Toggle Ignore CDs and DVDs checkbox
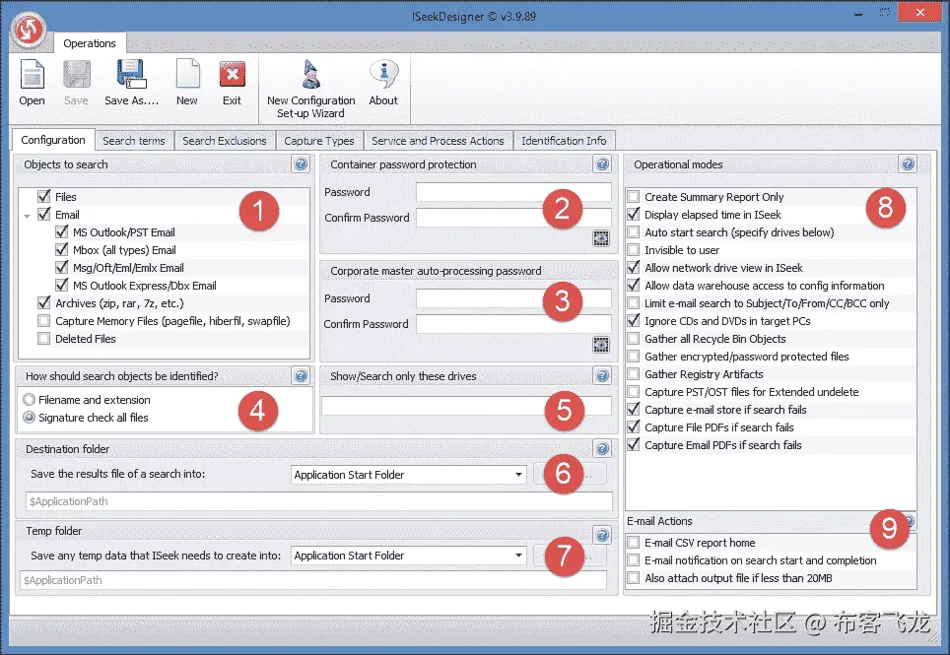950x655 pixels. tap(633, 321)
